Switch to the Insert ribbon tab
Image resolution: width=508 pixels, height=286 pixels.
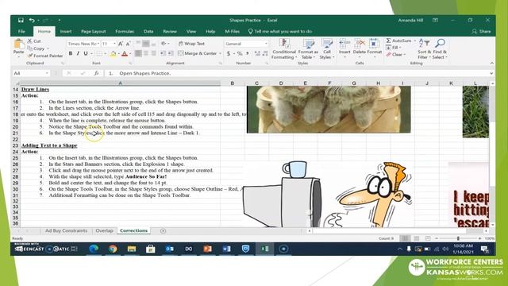click(66, 32)
